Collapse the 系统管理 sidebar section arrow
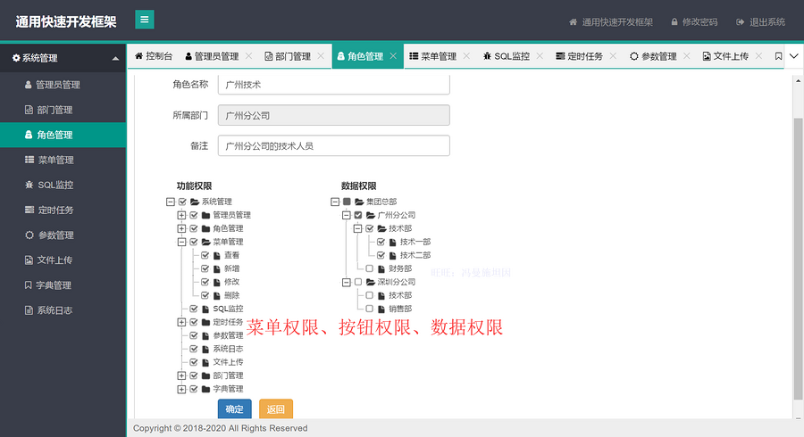The image size is (804, 437). click(x=115, y=58)
